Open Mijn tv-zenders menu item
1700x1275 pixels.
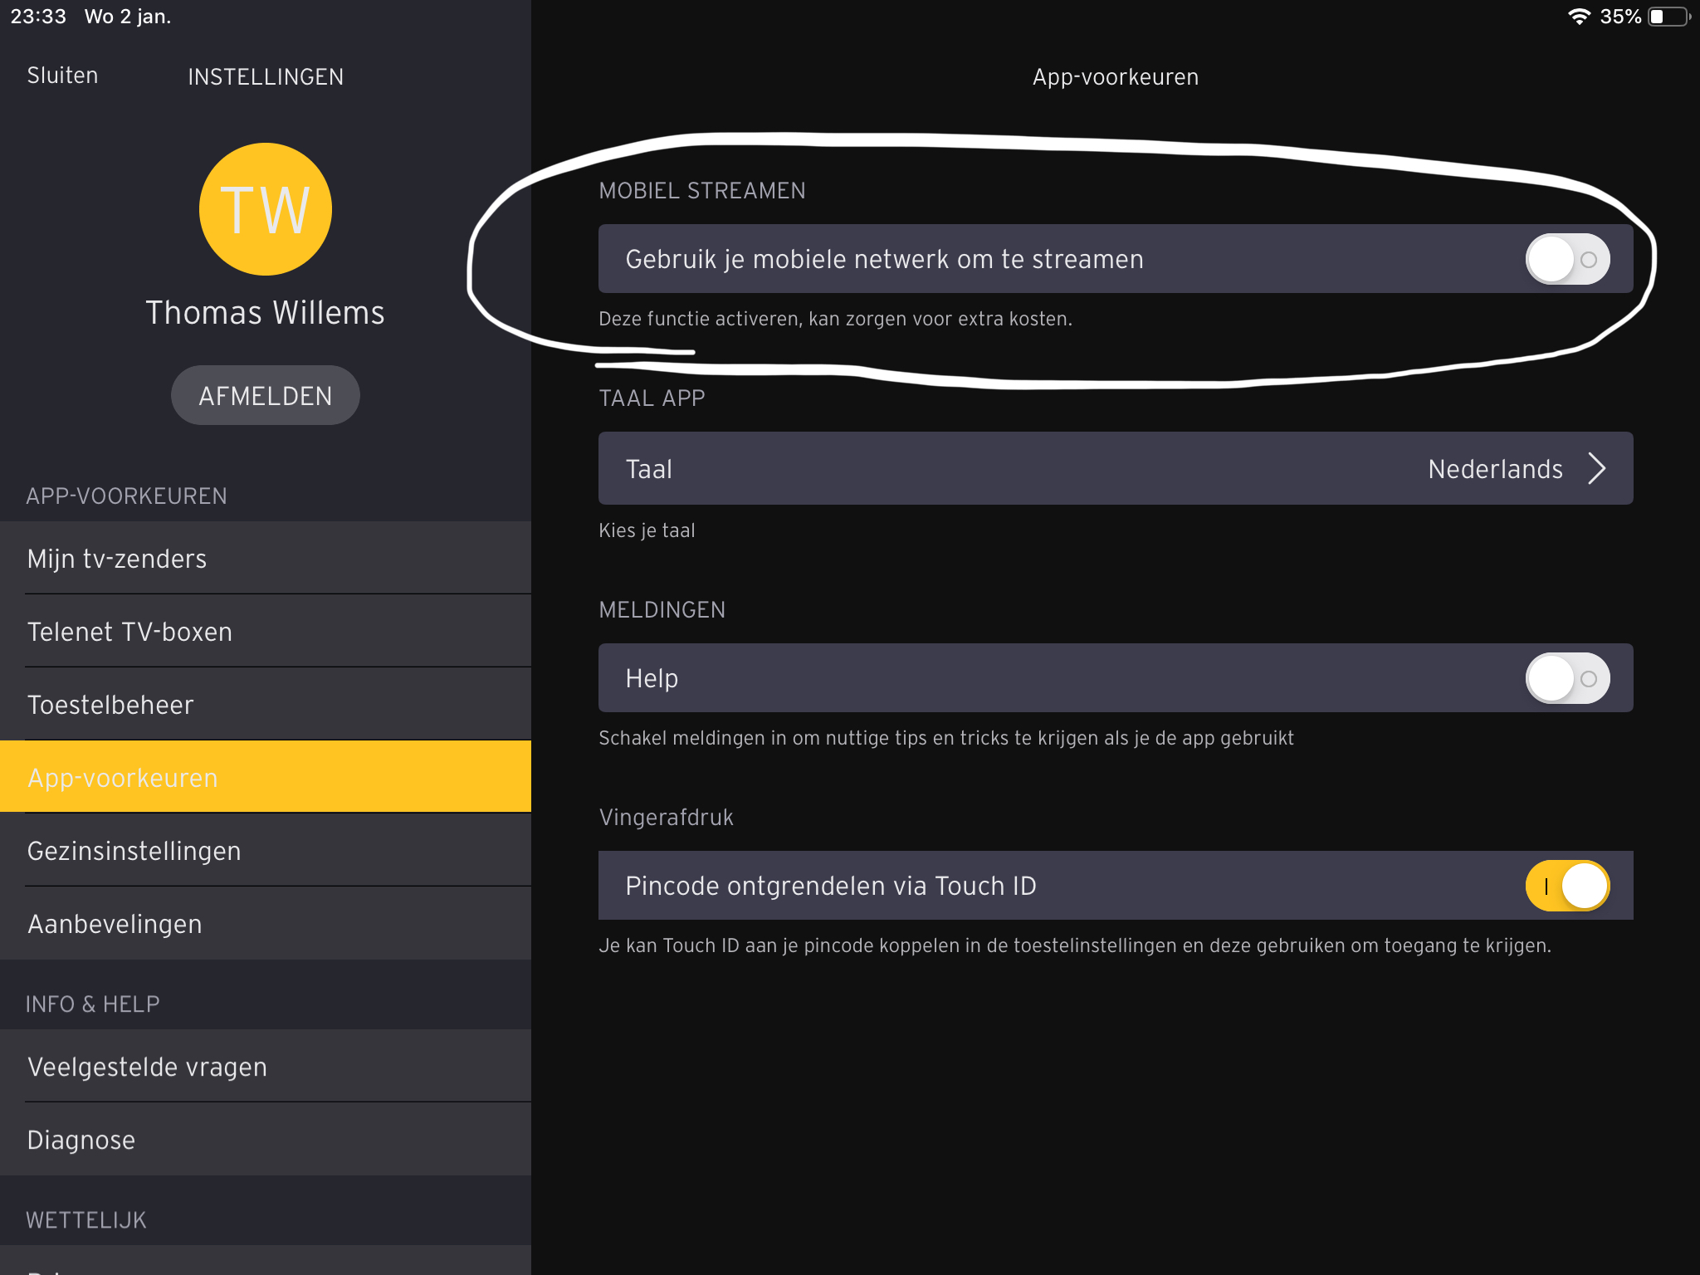pyautogui.click(x=117, y=559)
